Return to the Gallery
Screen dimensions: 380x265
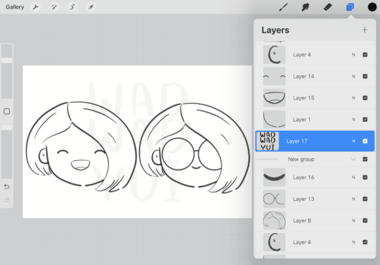15,7
